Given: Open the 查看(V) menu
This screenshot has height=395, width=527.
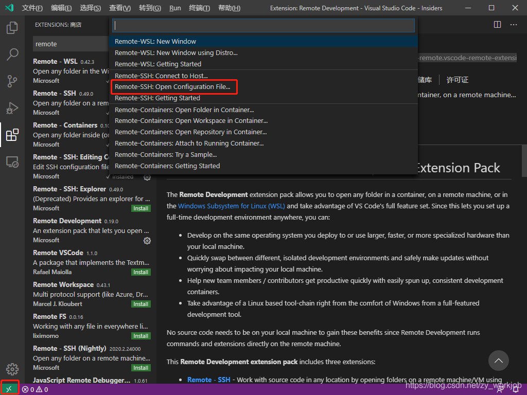Looking at the screenshot, I should 120,8.
